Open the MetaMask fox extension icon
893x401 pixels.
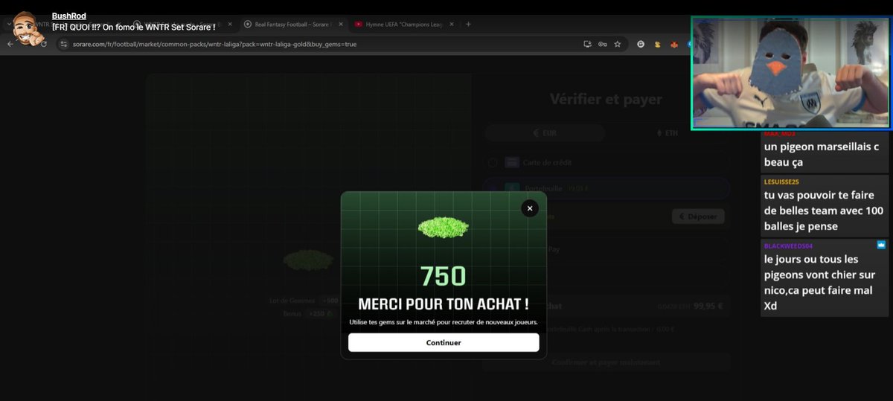pos(673,45)
